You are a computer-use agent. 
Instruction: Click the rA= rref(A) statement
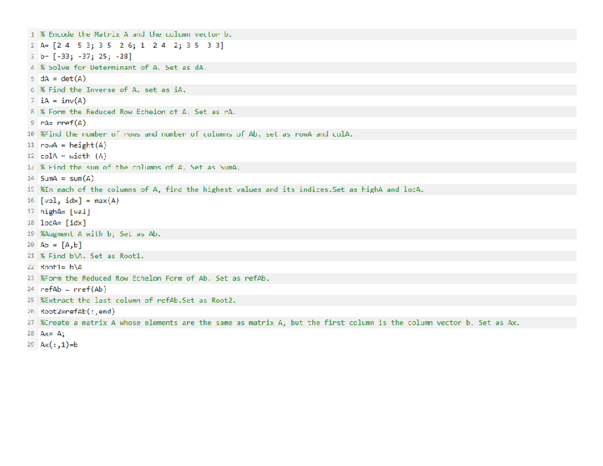coord(64,123)
